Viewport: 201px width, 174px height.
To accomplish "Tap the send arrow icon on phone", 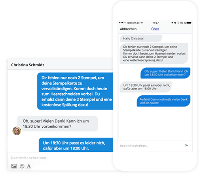I will pyautogui.click(x=186, y=145).
